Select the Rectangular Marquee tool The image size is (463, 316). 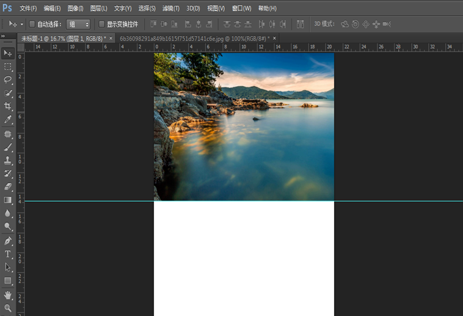8,67
